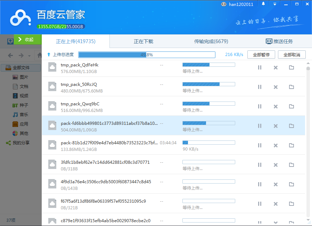Click the upload speed 216 KB/s
This screenshot has width=312, height=226.
click(x=234, y=55)
